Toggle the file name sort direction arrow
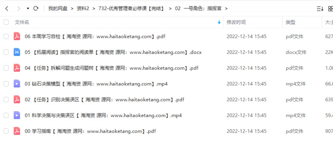The image size is (333, 162). pos(219,22)
